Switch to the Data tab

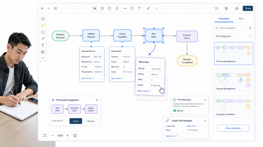click(241, 19)
